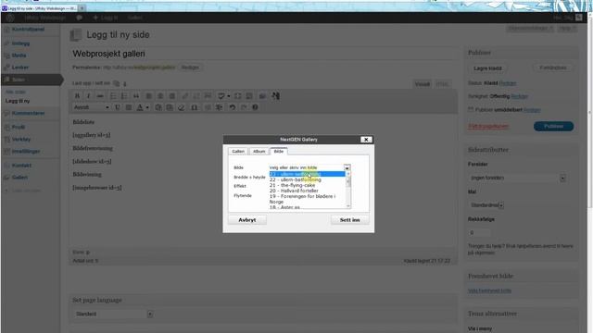This screenshot has width=593, height=333.
Task: Click Webprosjekt galleri title field
Action: tap(263, 54)
